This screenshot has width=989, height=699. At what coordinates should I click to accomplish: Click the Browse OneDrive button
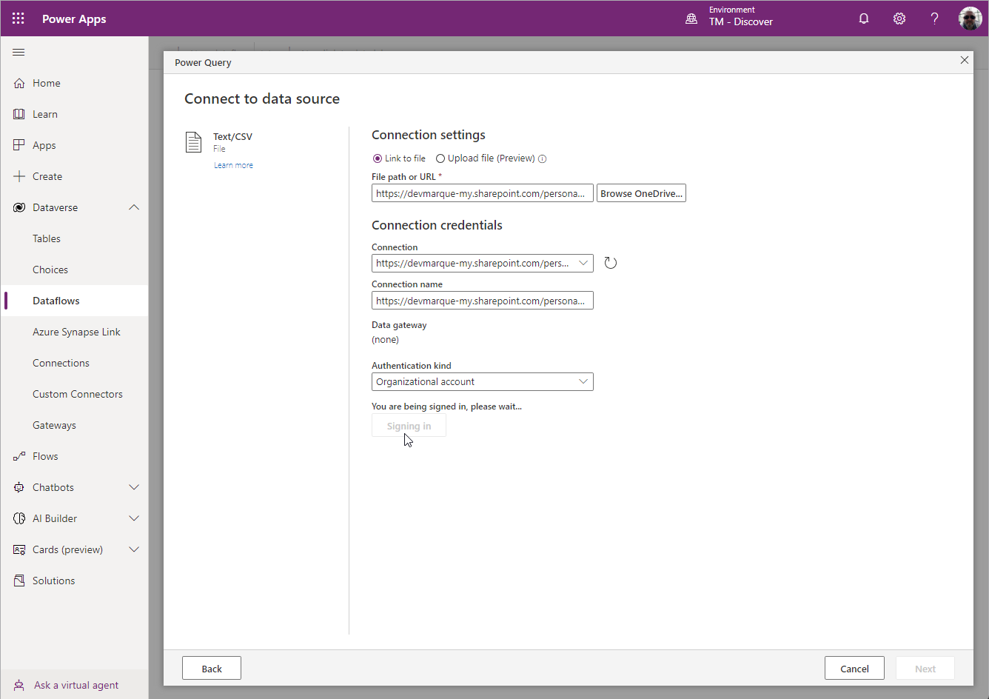(641, 193)
